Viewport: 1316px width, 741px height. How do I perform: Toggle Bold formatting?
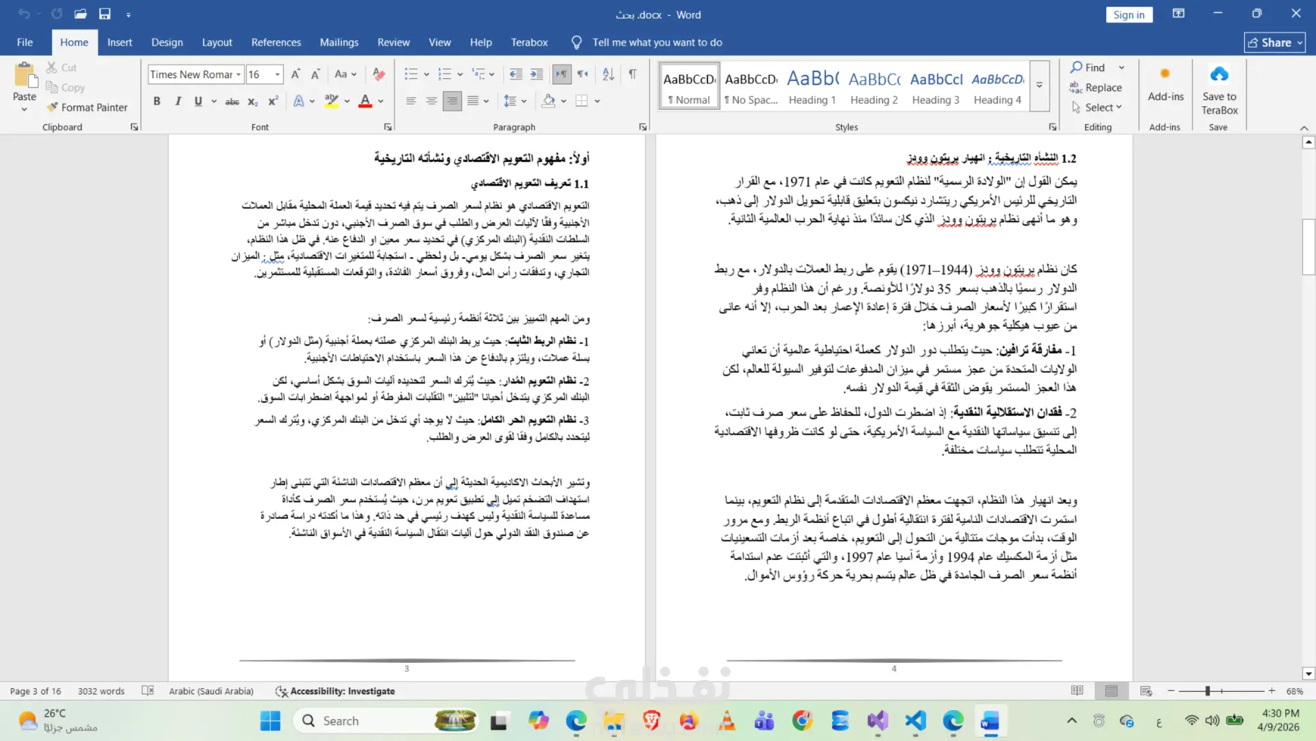(157, 101)
